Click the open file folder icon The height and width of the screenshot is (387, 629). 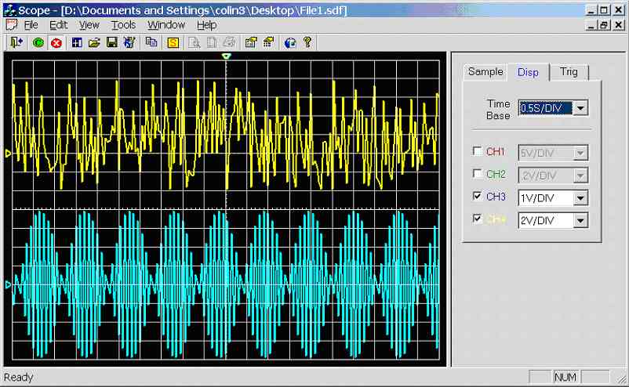coord(94,42)
